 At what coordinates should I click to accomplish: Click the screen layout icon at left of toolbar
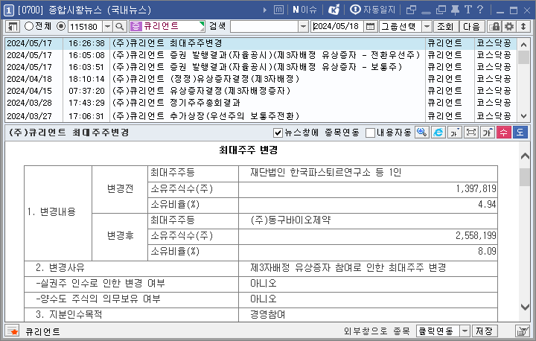13,26
